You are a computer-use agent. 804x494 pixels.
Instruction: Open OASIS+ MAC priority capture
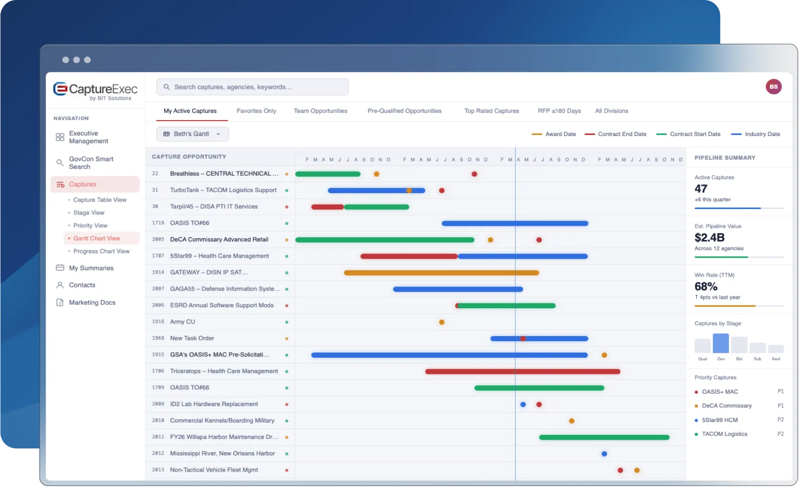point(739,392)
